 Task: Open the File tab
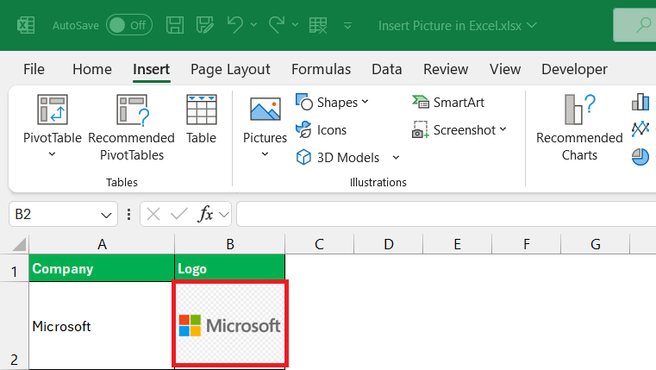(34, 69)
